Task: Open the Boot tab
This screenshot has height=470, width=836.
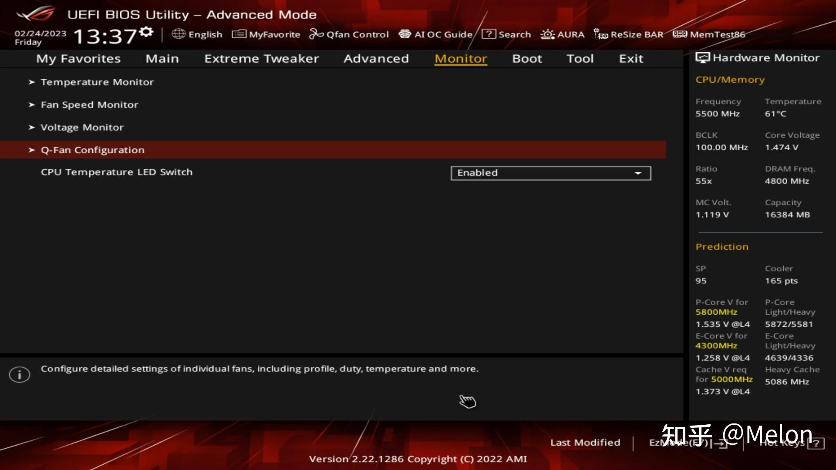Action: click(x=527, y=58)
